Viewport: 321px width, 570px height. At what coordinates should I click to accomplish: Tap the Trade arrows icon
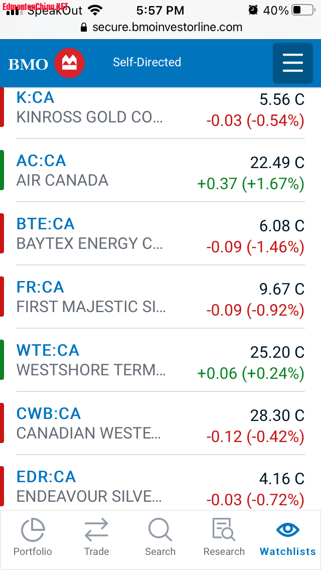pyautogui.click(x=96, y=530)
